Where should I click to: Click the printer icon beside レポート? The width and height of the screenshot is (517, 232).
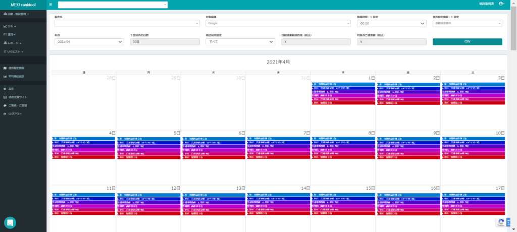[x=5, y=43]
